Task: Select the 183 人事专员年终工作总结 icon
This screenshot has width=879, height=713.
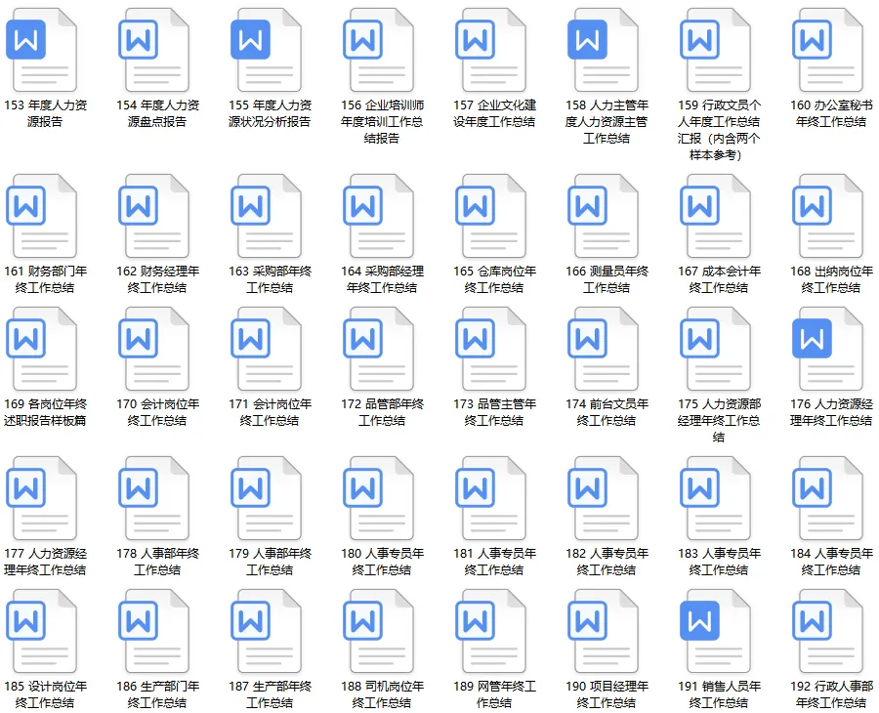Action: (715, 498)
